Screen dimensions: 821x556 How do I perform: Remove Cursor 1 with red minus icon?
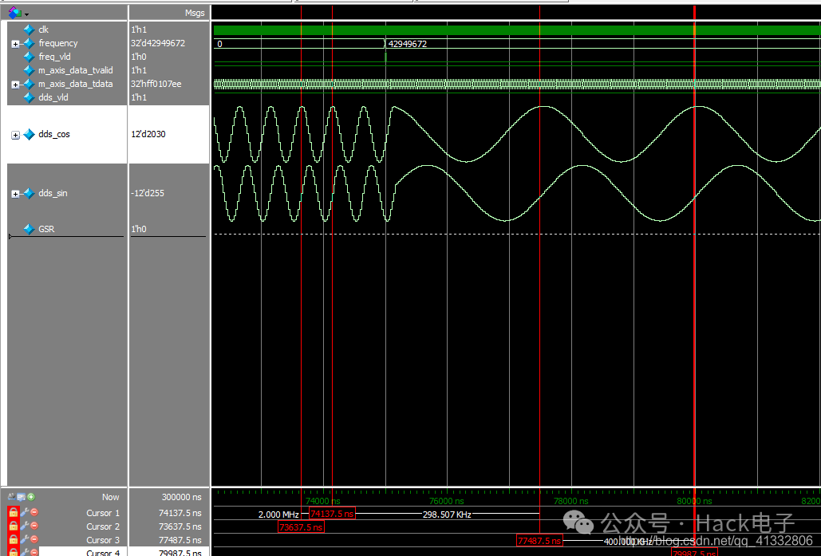(34, 512)
